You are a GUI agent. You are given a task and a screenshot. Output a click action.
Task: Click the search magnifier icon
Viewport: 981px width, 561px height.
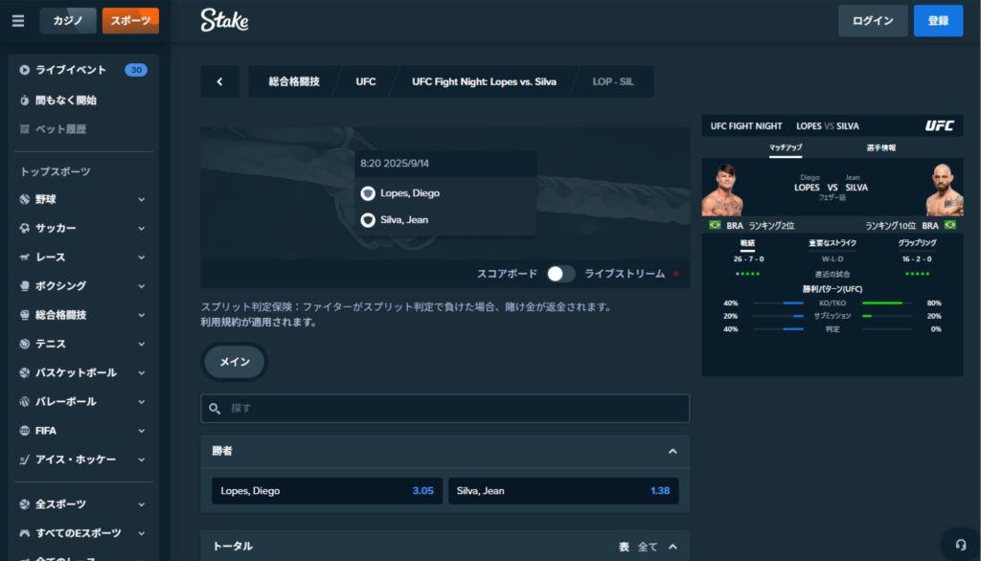pyautogui.click(x=215, y=409)
